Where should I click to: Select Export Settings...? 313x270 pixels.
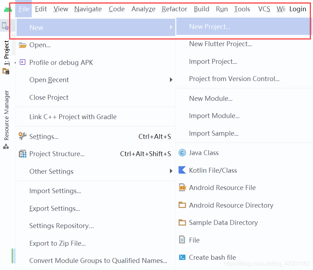(96, 208)
